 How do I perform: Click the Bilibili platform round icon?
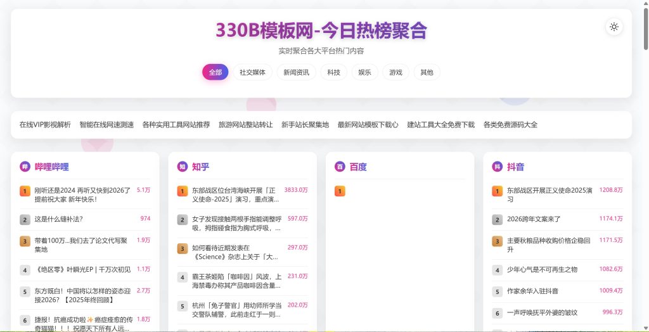coord(25,167)
